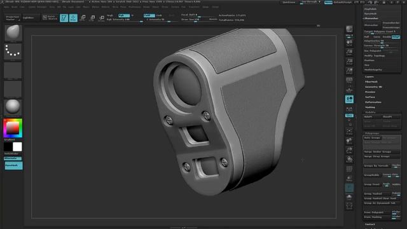The image size is (407, 229).
Task: Expand the Modify Topology section
Action: point(375,55)
